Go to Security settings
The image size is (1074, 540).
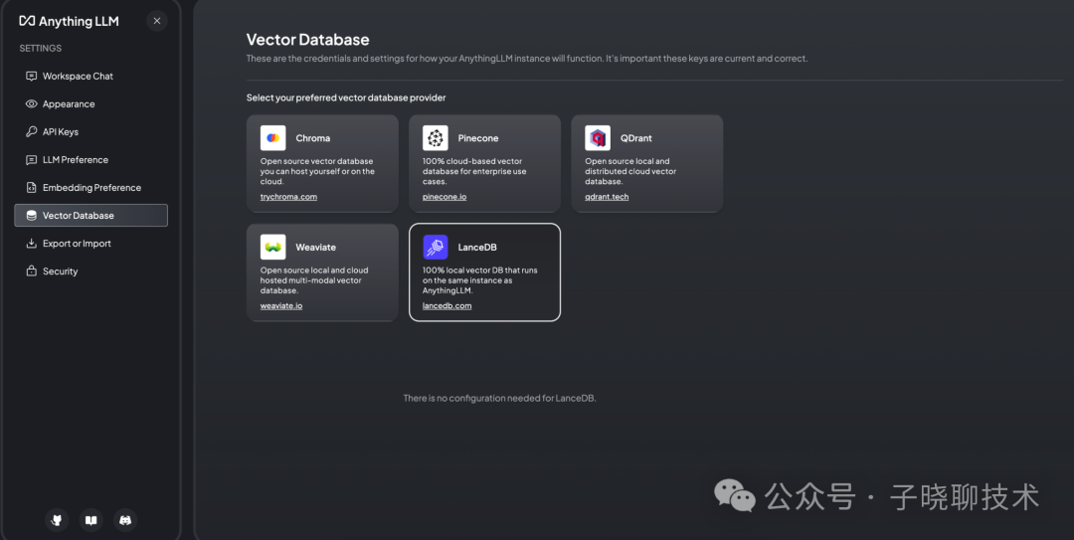tap(91, 270)
